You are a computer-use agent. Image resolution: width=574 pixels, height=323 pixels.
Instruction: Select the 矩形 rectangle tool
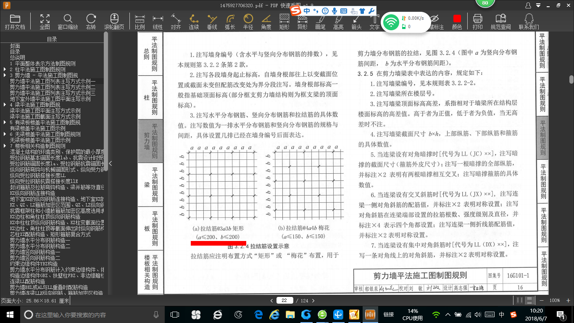point(284,21)
